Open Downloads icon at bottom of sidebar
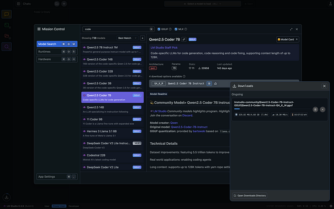This screenshot has width=334, height=209. click(7, 197)
